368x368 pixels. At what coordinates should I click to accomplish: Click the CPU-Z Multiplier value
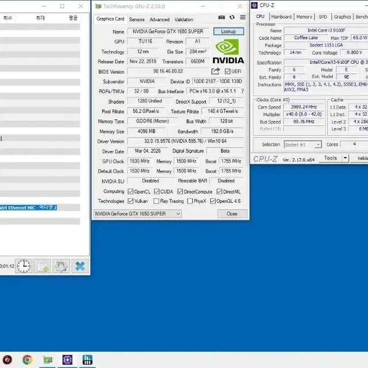304,114
